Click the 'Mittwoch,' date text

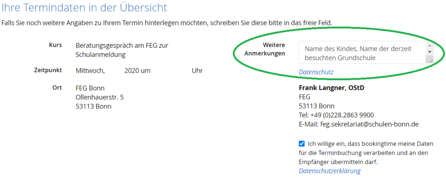coord(90,71)
